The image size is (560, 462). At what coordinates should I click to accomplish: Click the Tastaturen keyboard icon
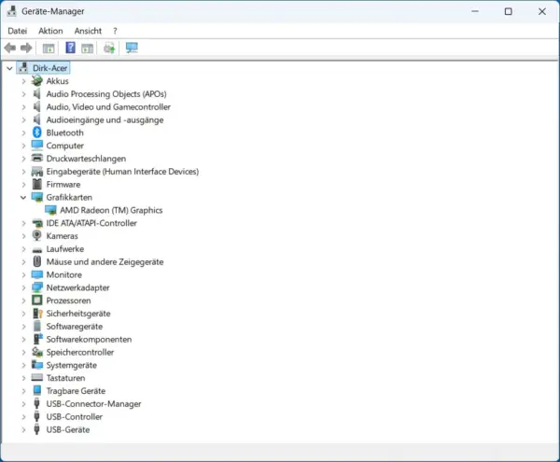point(36,377)
